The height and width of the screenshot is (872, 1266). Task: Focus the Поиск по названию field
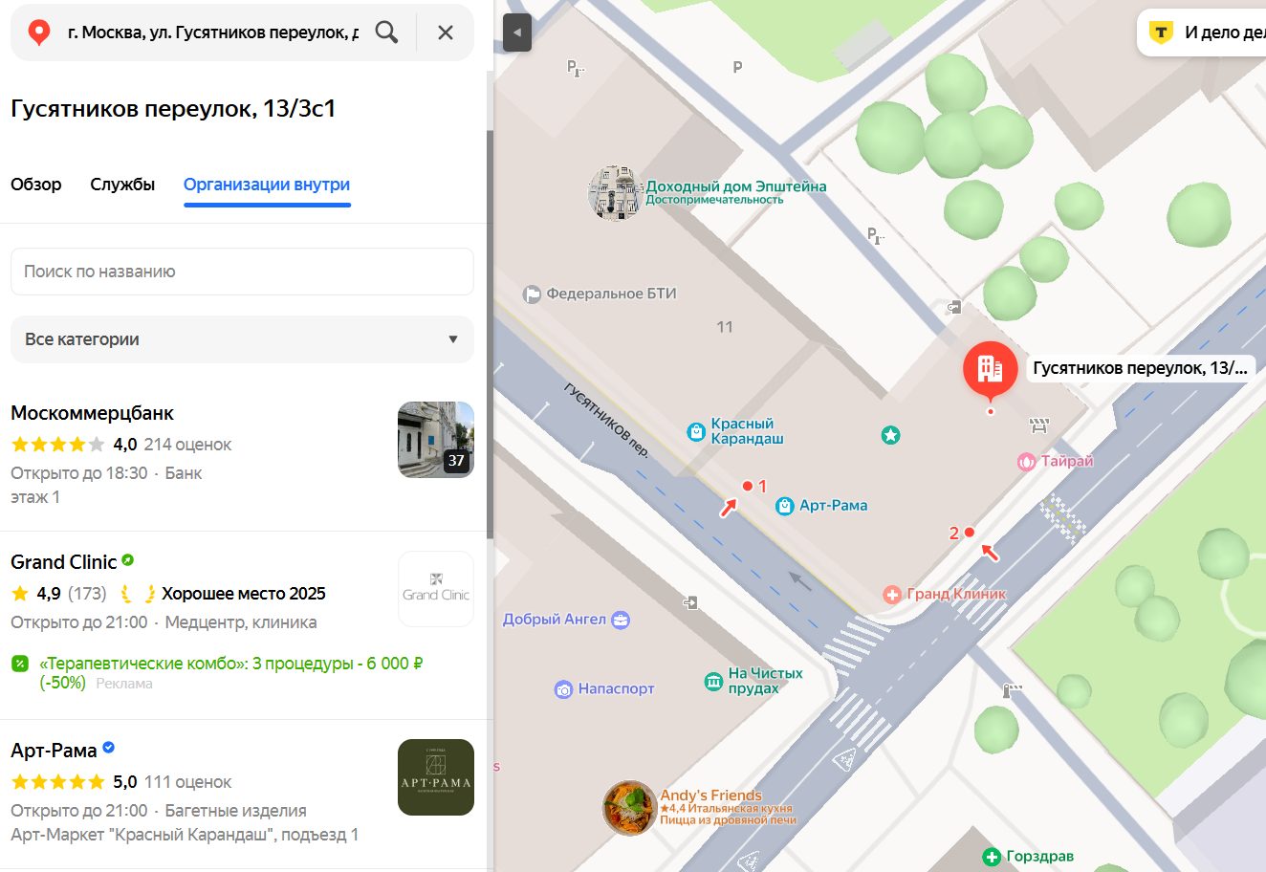pyautogui.click(x=242, y=272)
